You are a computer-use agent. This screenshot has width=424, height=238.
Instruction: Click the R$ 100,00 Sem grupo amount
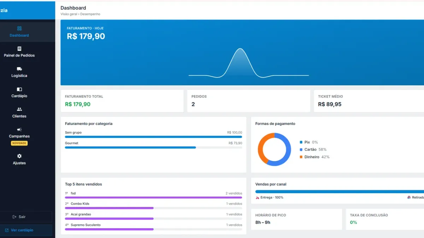(x=235, y=133)
